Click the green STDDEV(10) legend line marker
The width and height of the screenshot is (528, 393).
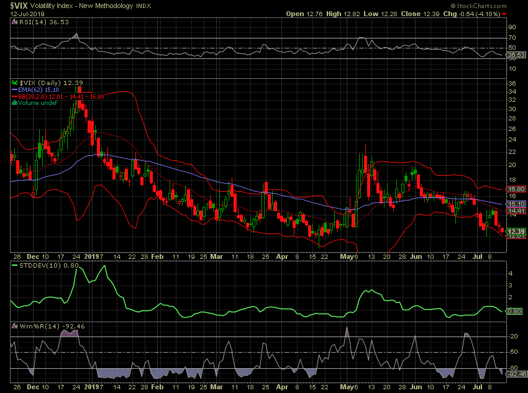click(14, 266)
